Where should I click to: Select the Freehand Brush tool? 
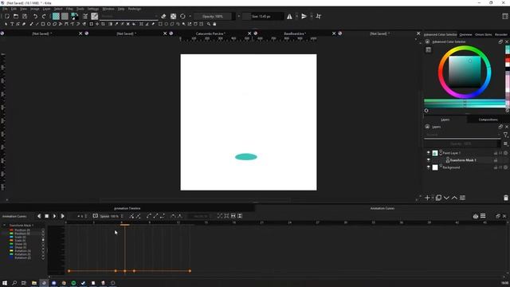click(31, 24)
